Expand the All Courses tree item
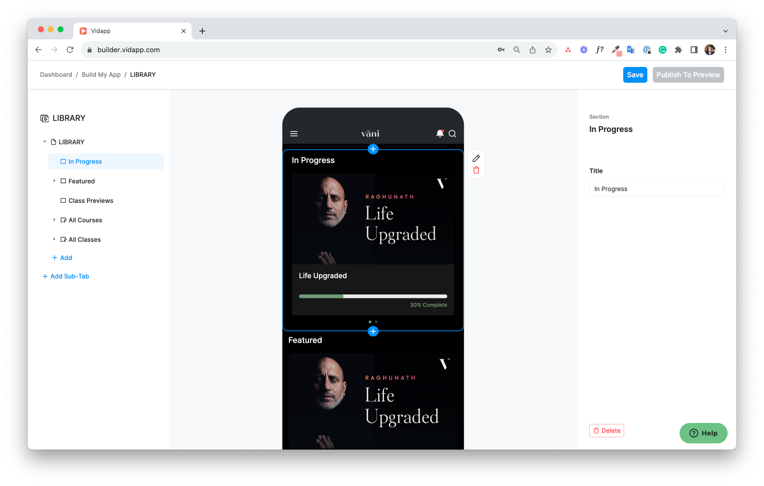This screenshot has height=486, width=764. point(54,220)
